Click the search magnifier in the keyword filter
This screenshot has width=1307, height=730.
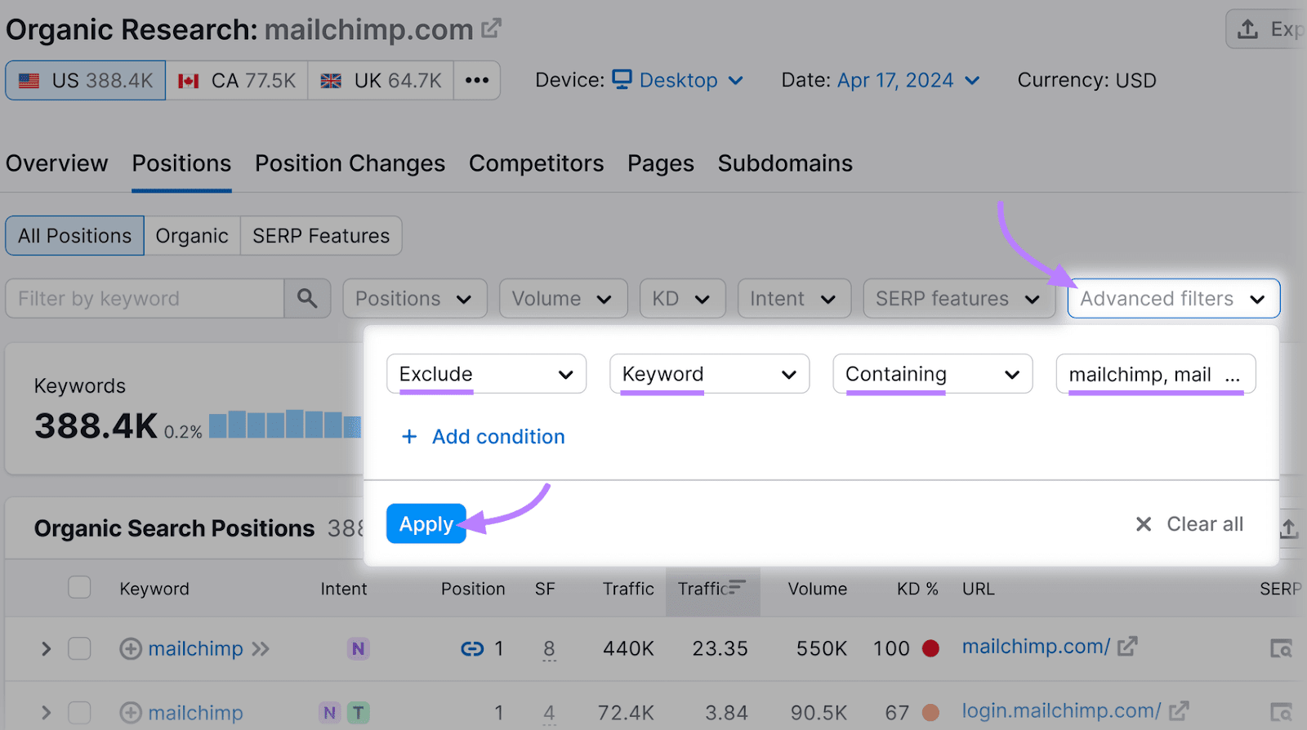click(x=307, y=298)
